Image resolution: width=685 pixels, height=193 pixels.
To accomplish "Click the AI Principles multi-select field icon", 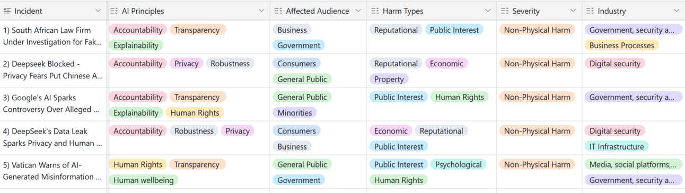I will (114, 11).
